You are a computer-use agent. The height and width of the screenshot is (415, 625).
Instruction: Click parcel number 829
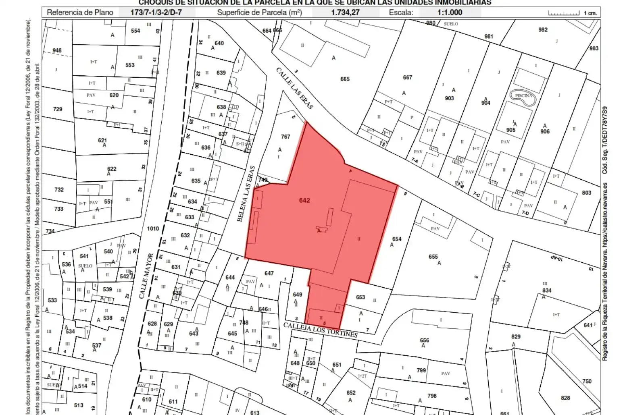click(x=516, y=336)
